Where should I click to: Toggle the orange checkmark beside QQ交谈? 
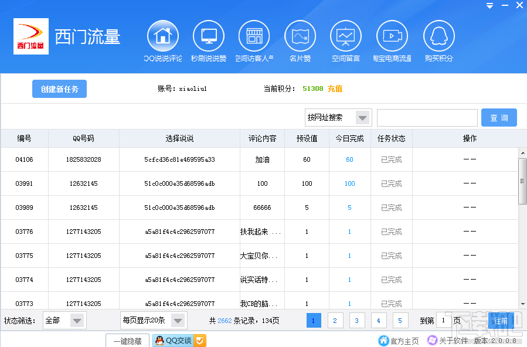(x=200, y=341)
